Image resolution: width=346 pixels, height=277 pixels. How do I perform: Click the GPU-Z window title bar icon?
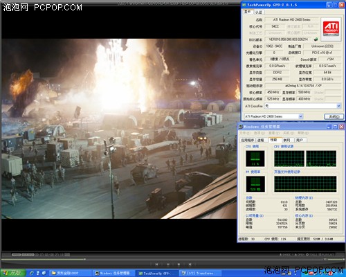pos(244,5)
